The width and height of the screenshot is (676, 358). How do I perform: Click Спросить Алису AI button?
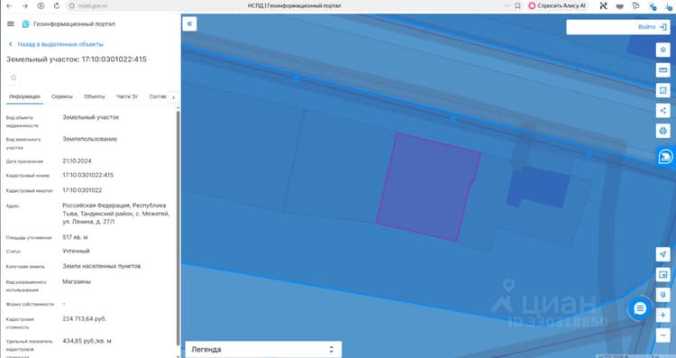point(557,6)
